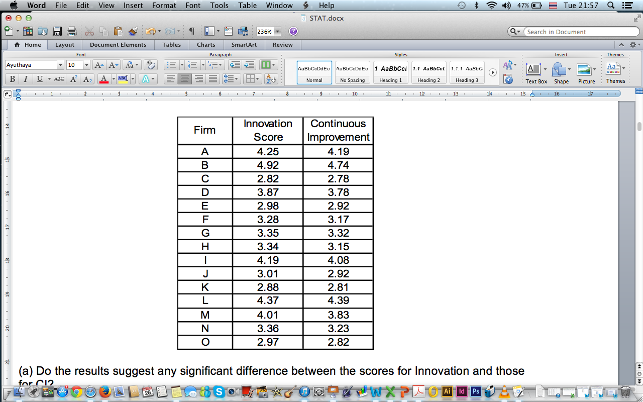Open the borders dropdown
The height and width of the screenshot is (402, 643).
(253, 79)
